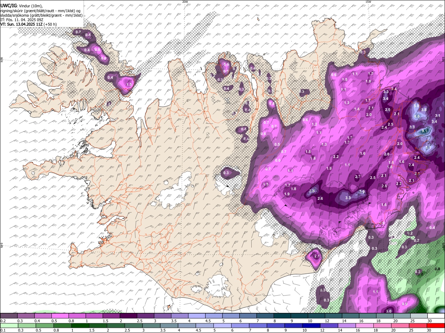Click the 2.8 precipitation value

click(x=387, y=154)
